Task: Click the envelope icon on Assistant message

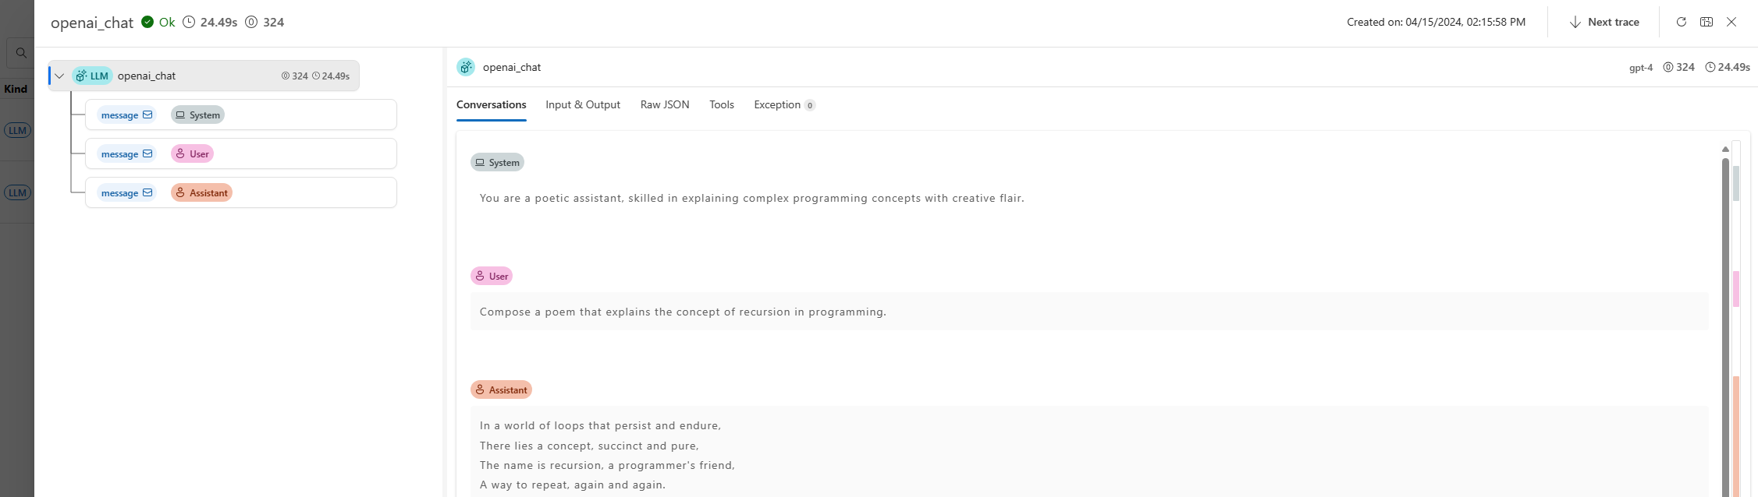Action: pyautogui.click(x=147, y=192)
